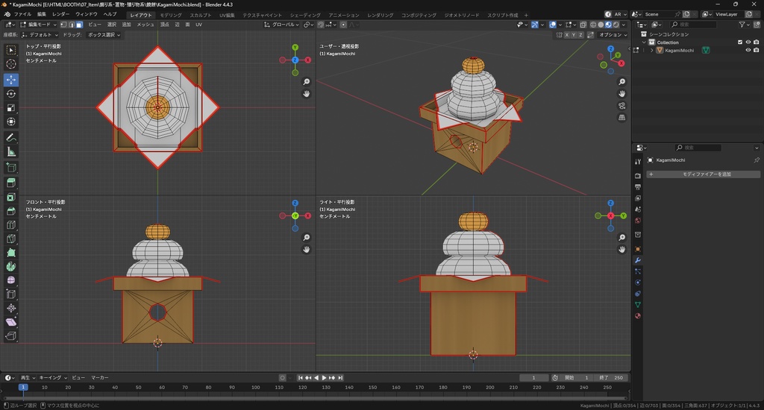The height and width of the screenshot is (410, 764).
Task: Switch to the Sculpt workspace tab
Action: (200, 15)
